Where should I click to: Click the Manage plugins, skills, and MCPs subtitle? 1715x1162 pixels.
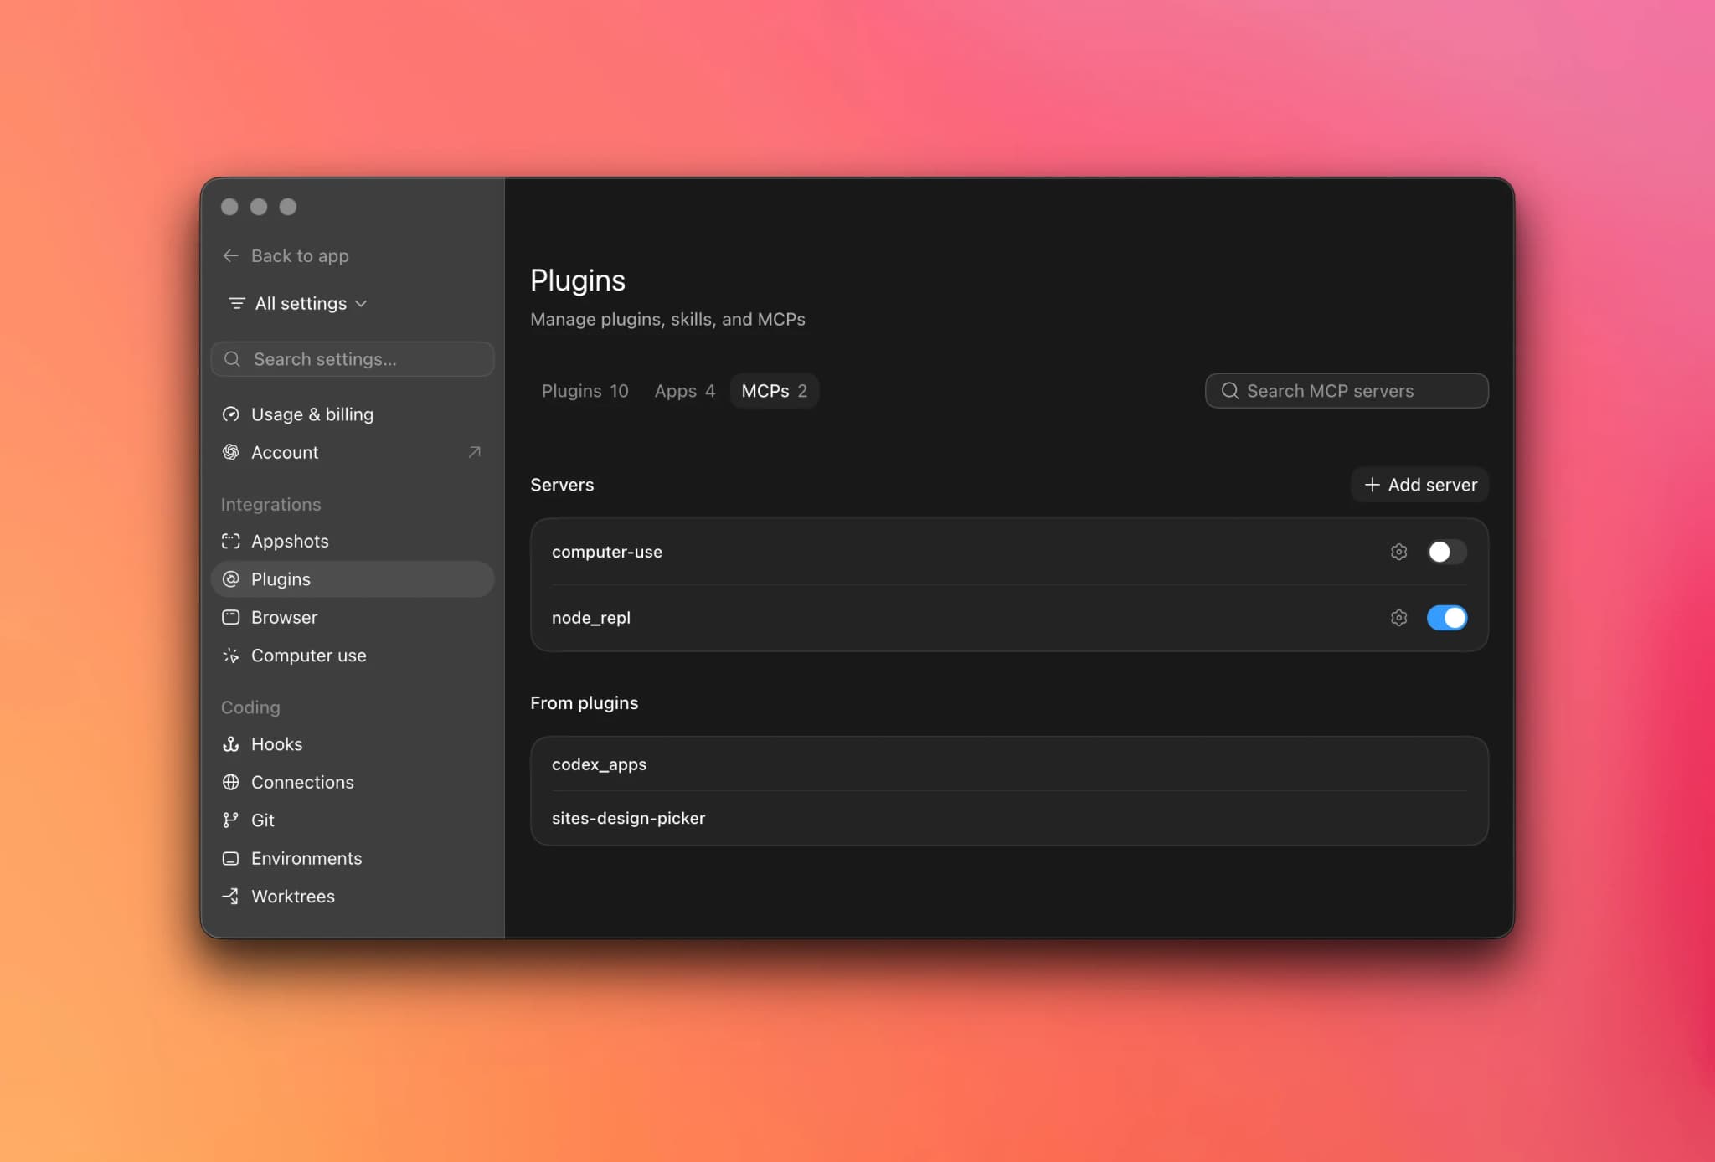(x=667, y=319)
